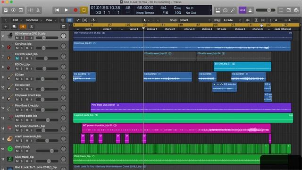
Task: Solo the Corvinus_bip track
Action: point(22,48)
